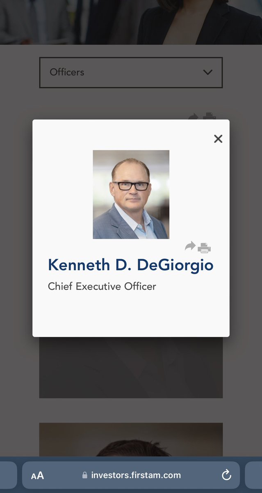Switch to the Safari tab on the right edge
Screen dimensions: 262x493
[x=254, y=475]
